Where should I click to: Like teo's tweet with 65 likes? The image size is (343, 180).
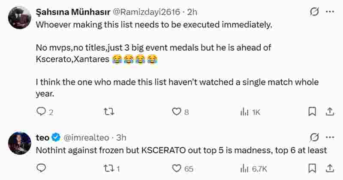tap(177, 168)
